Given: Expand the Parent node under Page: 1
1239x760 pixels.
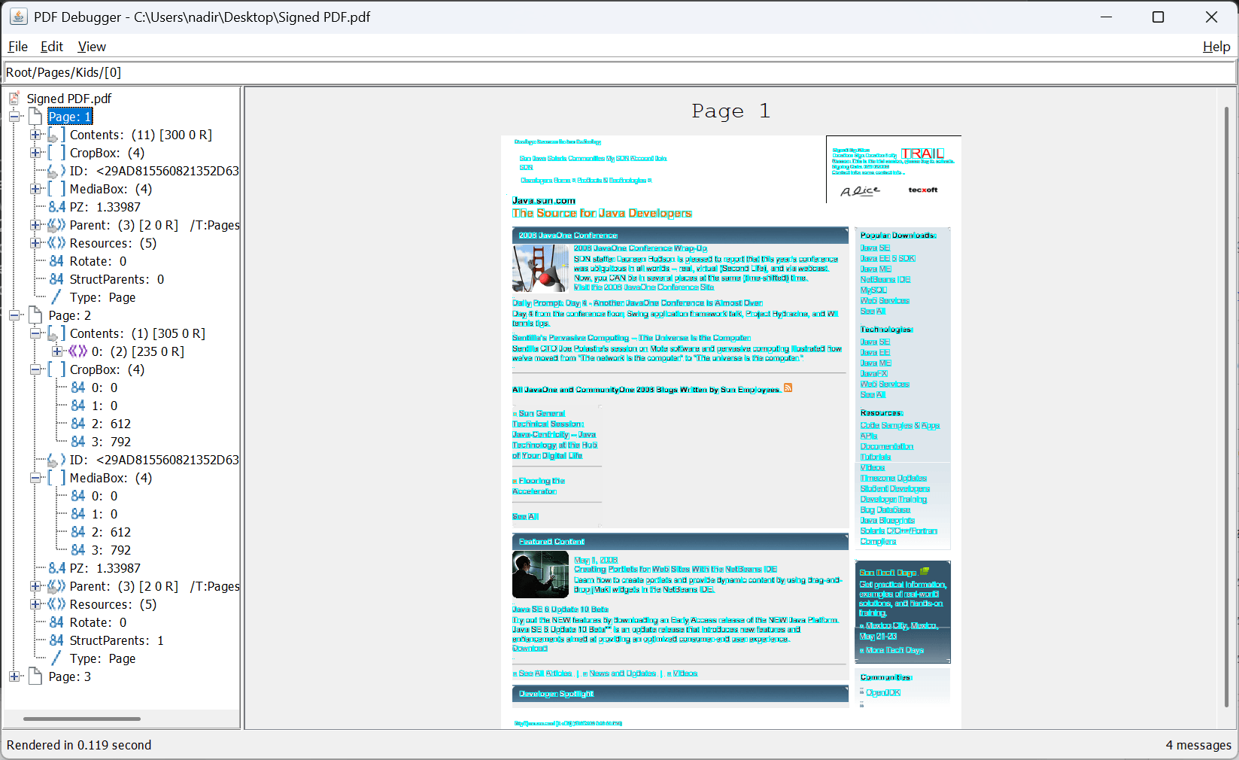Looking at the screenshot, I should click(x=35, y=225).
